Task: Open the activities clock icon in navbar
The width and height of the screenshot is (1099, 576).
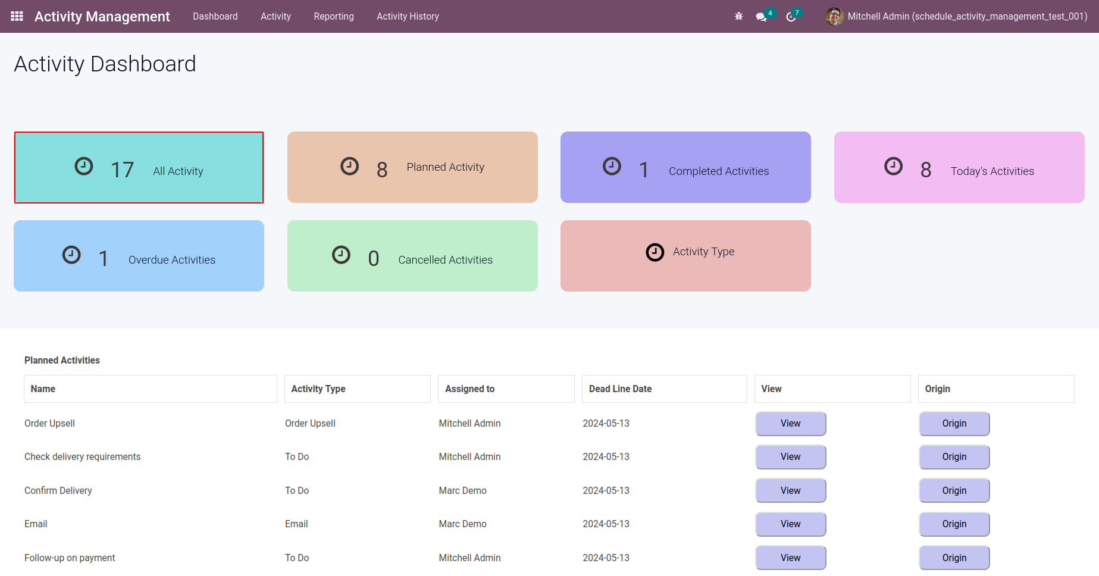Action: tap(791, 17)
